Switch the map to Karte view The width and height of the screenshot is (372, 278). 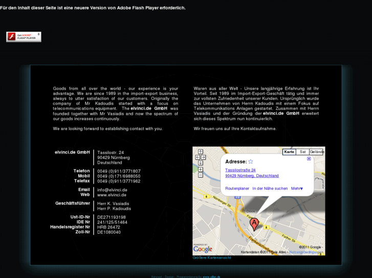(x=289, y=152)
